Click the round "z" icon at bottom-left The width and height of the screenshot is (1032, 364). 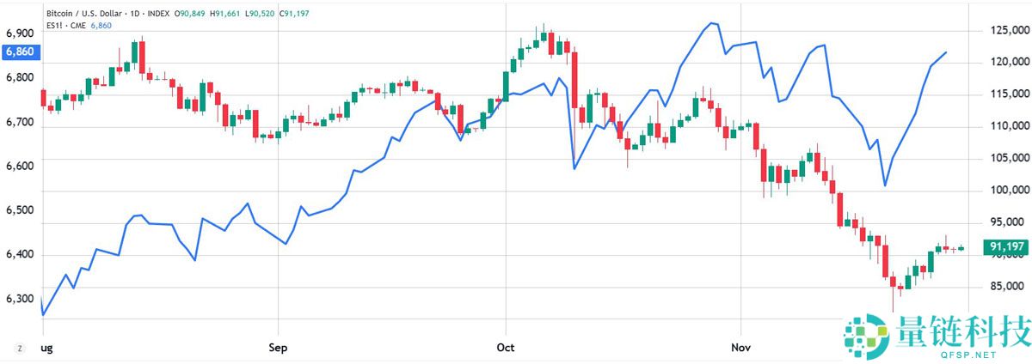pos(19,348)
